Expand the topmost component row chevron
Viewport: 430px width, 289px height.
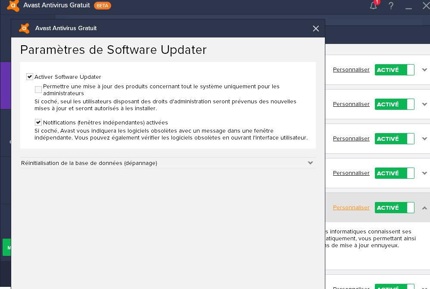pos(424,70)
